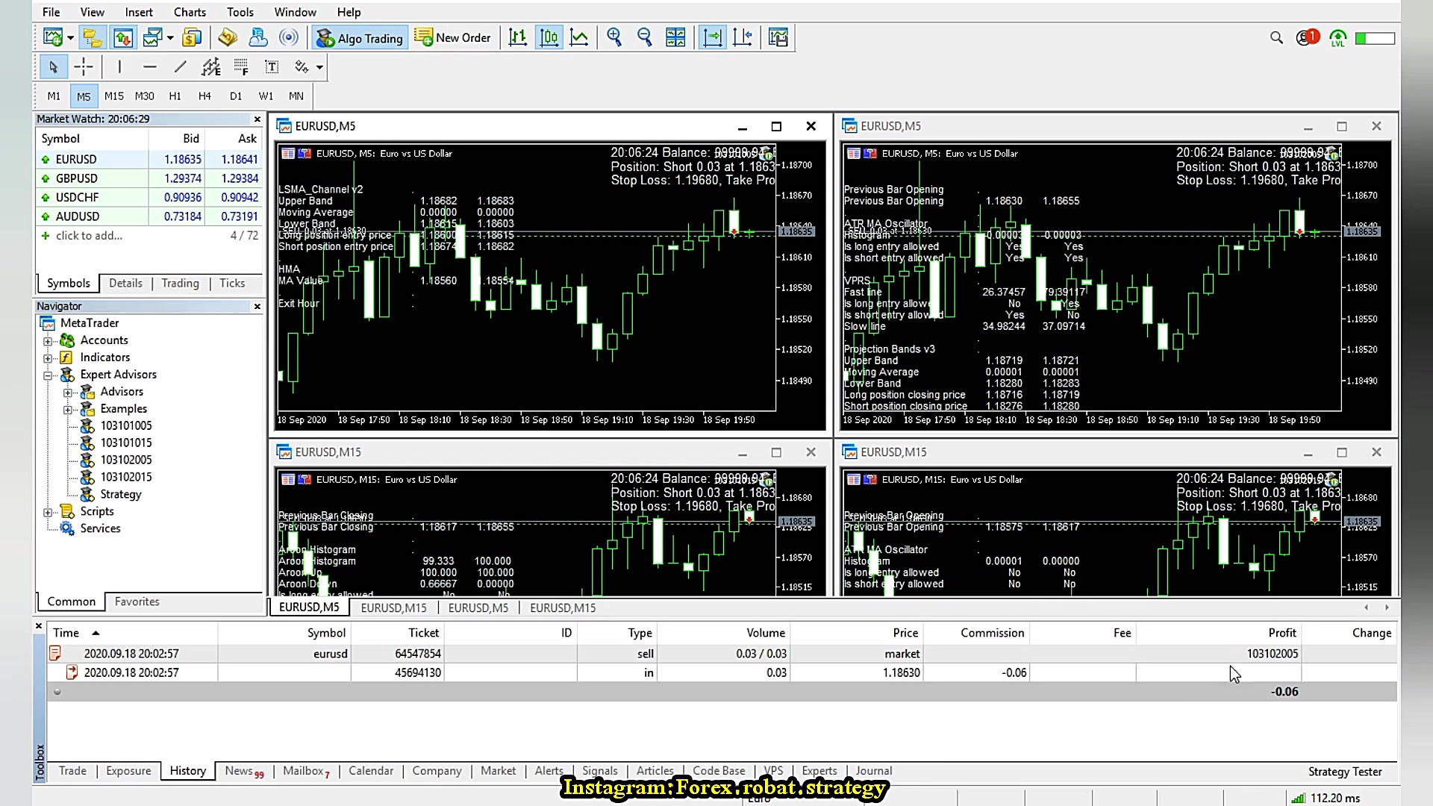
Task: Select the H1 timeframe button
Action: [175, 96]
